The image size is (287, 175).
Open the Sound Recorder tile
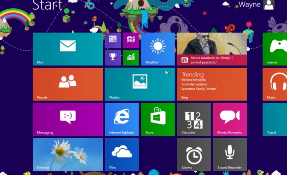pyautogui.click(x=230, y=154)
